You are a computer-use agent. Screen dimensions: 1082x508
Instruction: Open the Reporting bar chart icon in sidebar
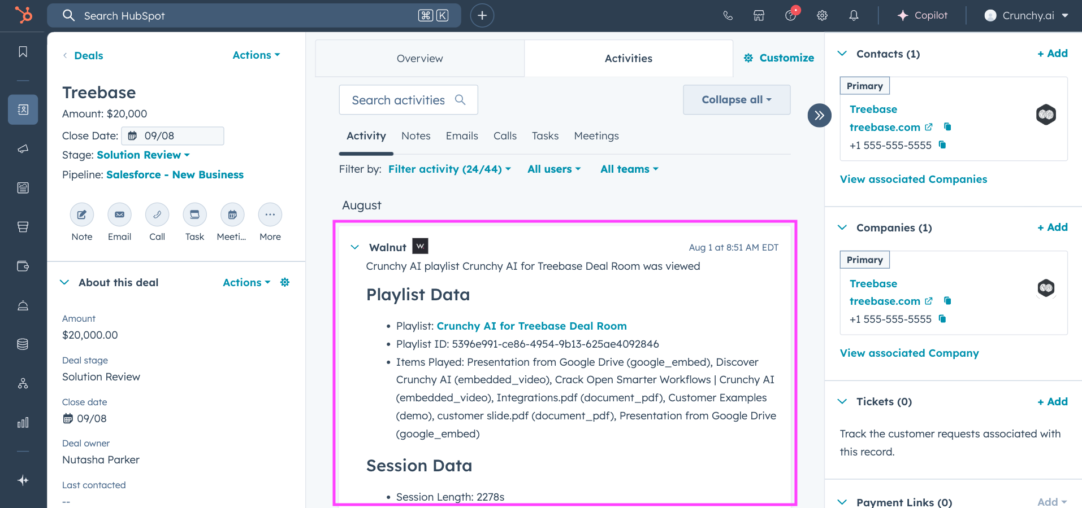(x=23, y=422)
